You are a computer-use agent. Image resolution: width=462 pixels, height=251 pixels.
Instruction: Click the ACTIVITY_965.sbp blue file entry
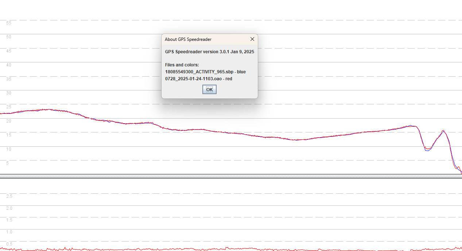(x=205, y=72)
